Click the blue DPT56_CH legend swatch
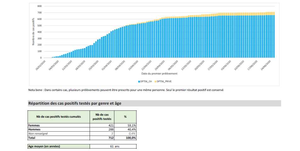 [x=139, y=81]
